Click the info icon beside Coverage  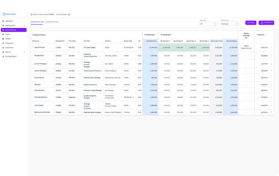[x=133, y=47]
